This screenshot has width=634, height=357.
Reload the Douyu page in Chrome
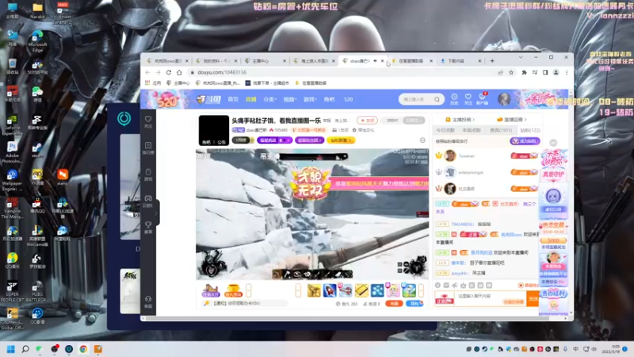169,72
